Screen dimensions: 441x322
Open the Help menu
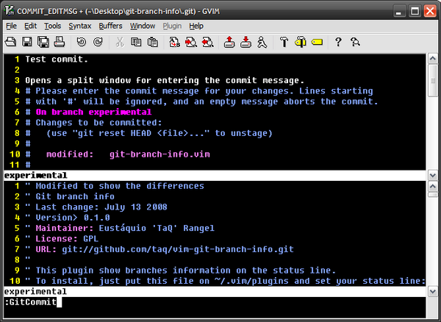click(196, 26)
